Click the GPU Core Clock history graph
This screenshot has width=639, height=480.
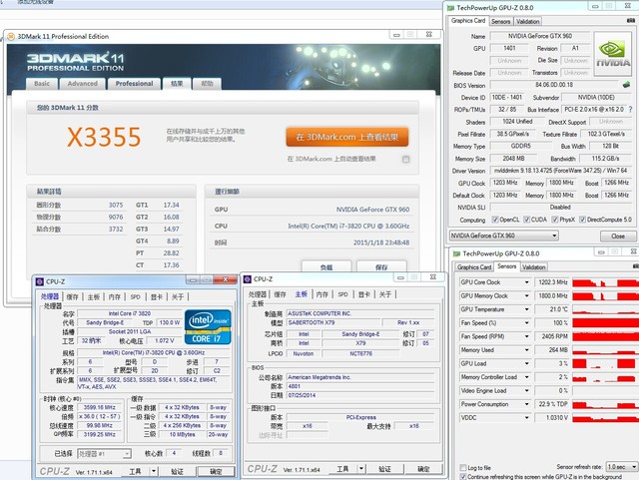(606, 282)
